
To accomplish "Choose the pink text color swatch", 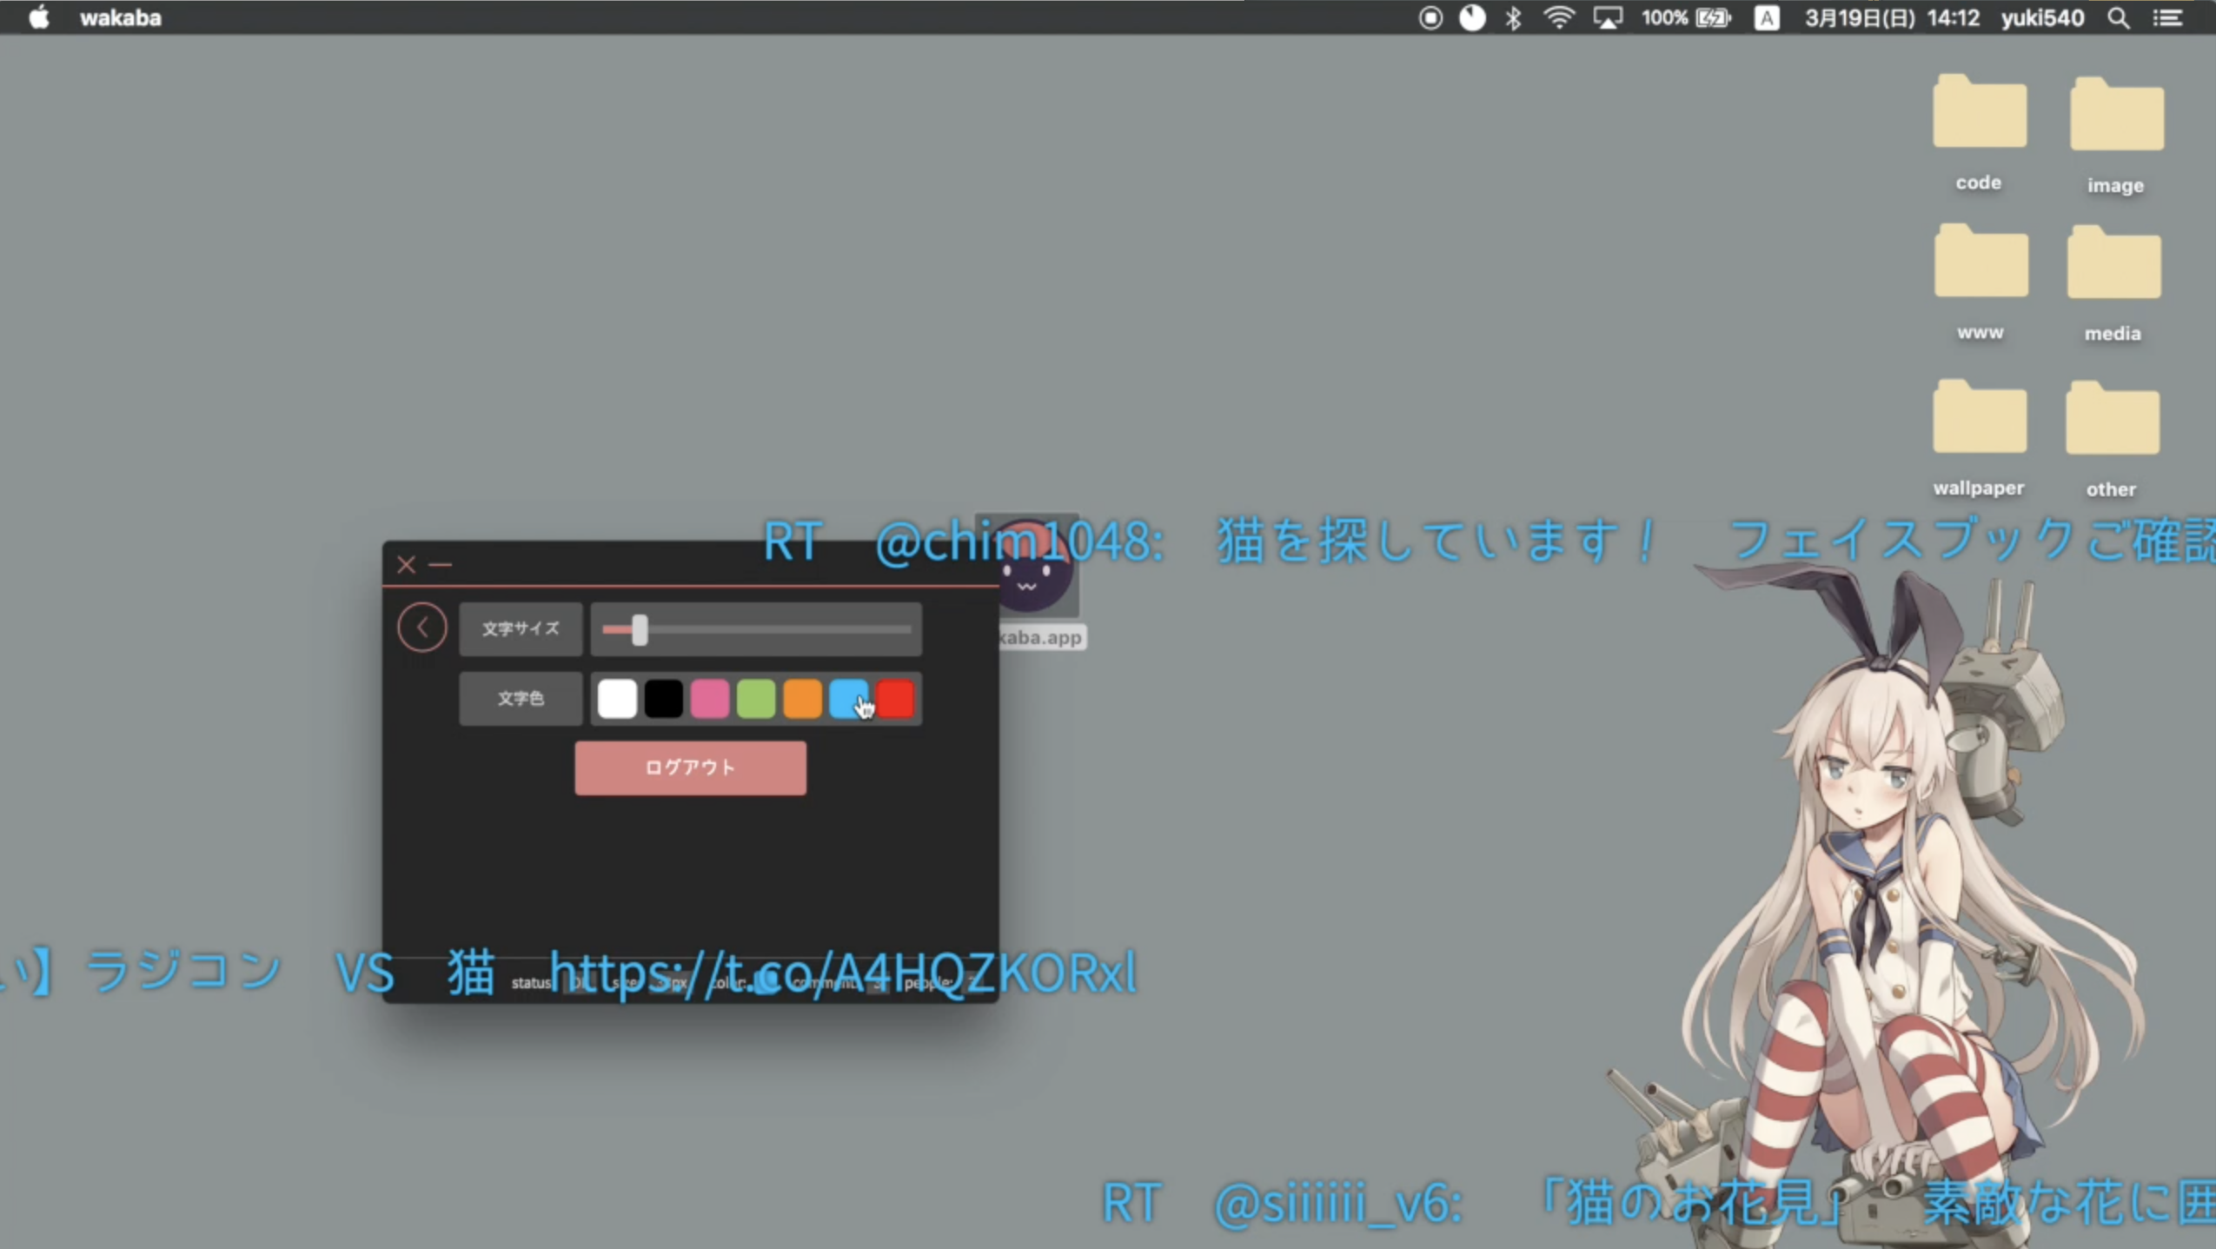I will coord(709,699).
